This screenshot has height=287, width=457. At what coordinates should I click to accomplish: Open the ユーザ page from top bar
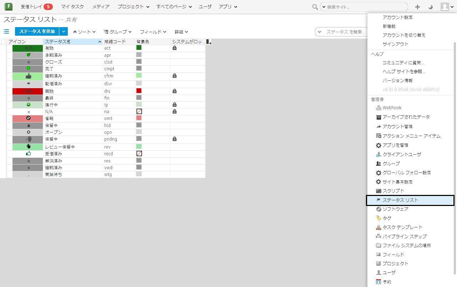[205, 7]
